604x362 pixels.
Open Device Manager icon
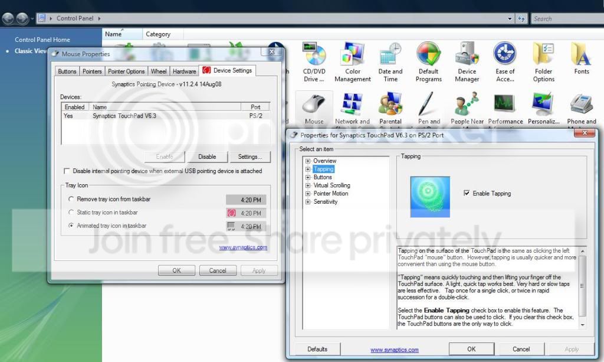[x=467, y=63]
